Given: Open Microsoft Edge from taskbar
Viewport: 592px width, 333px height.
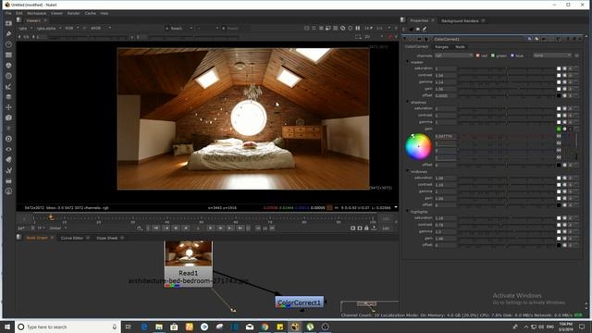Looking at the screenshot, I should coord(144,327).
